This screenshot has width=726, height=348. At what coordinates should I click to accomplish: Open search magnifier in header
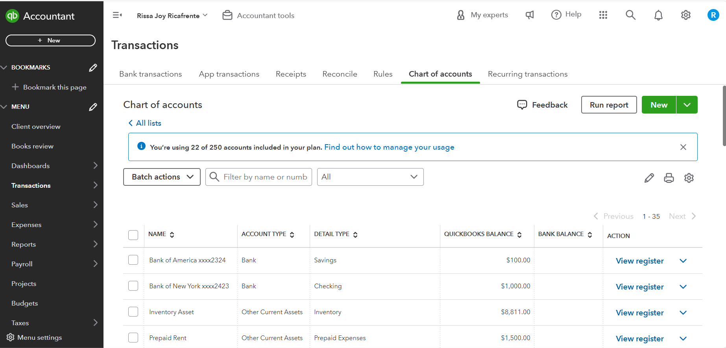[x=630, y=15]
